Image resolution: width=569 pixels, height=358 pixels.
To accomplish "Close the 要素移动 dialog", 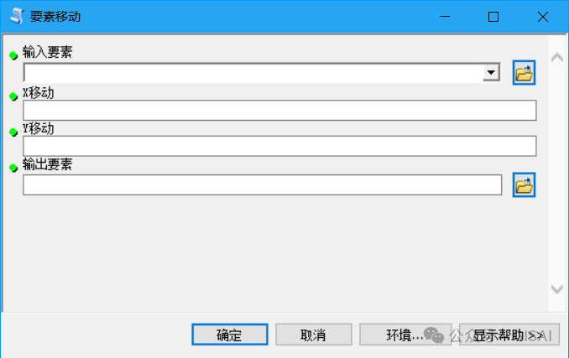I will tap(543, 16).
